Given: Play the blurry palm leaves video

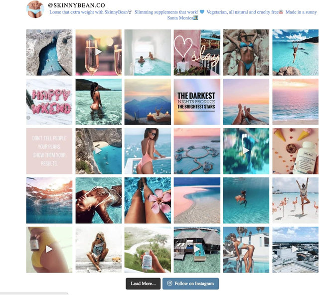Looking at the screenshot, I should point(246,150).
